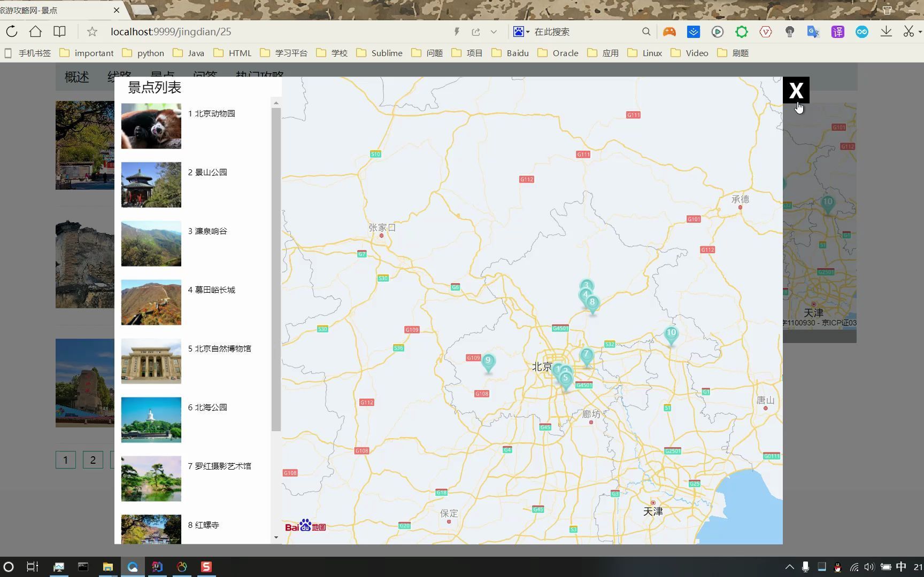This screenshot has width=924, height=577.
Task: Open the Baidu search engine selector
Action: pos(521,32)
